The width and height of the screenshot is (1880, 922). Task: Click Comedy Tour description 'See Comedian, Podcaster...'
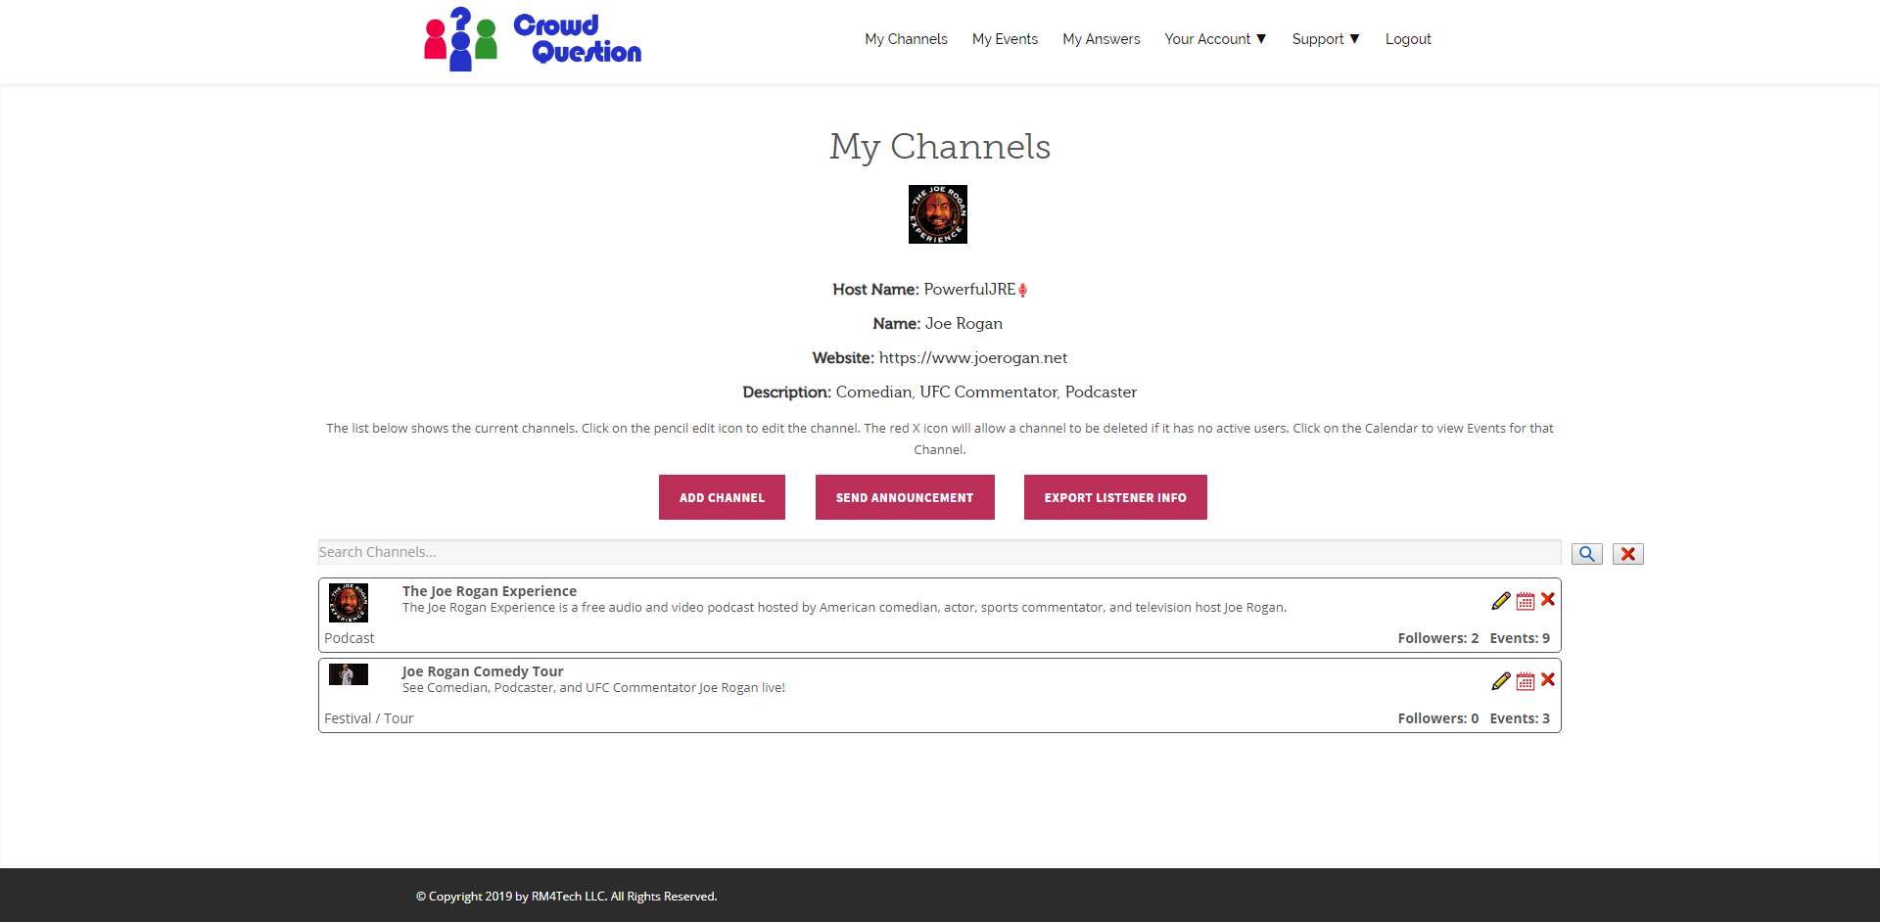coord(593,688)
